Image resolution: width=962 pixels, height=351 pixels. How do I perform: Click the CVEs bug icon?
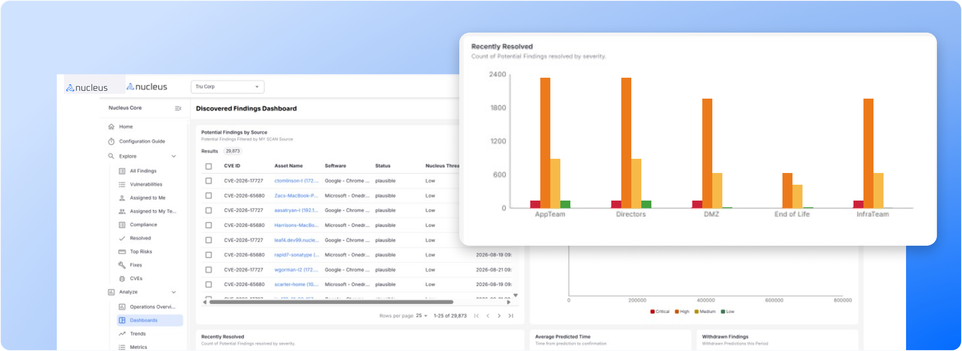point(122,278)
